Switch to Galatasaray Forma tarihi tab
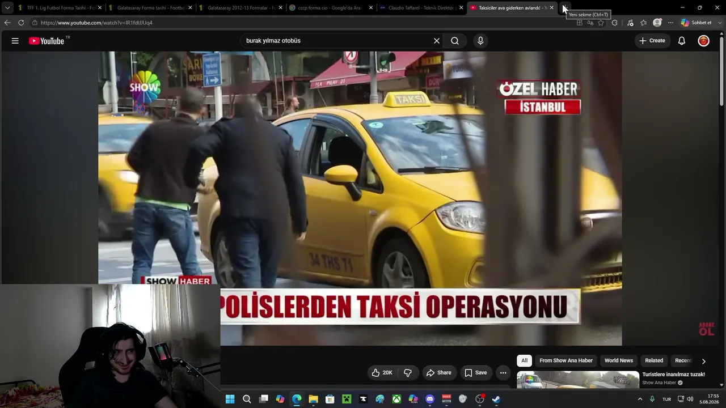Viewport: 726px width, 408px height. [150, 8]
